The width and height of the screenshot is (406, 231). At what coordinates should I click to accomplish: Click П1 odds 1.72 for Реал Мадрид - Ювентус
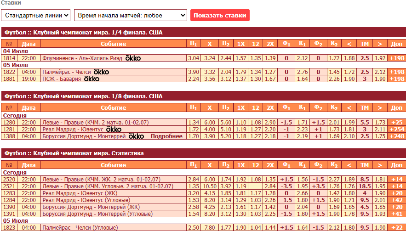click(x=194, y=129)
